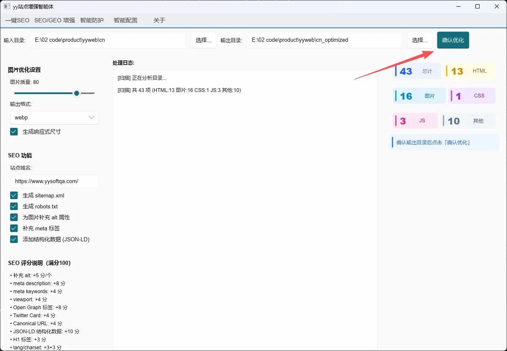Viewport: 507px width, 351px height.
Task: Minimize the application window
Action: pos(458,6)
